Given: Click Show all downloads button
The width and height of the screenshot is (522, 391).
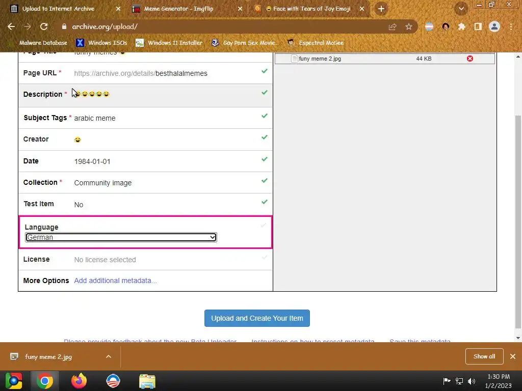Looking at the screenshot, I should click(484, 356).
